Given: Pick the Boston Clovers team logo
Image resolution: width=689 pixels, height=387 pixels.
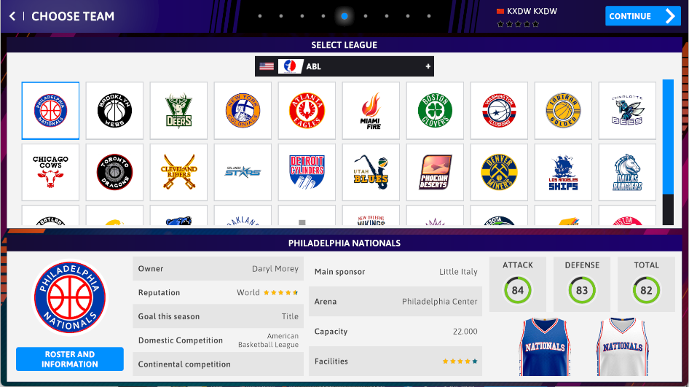Looking at the screenshot, I should (435, 110).
